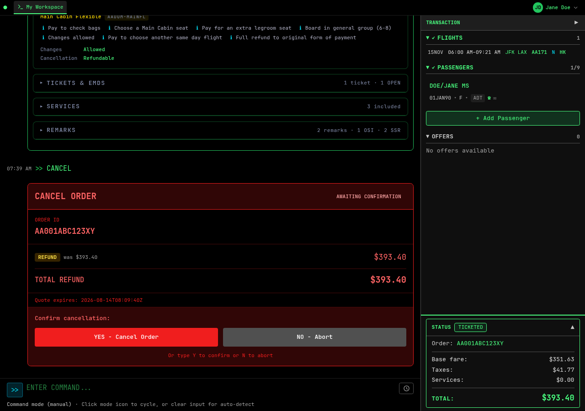Collapse the Status panel arrow
The width and height of the screenshot is (585, 411).
pos(572,327)
